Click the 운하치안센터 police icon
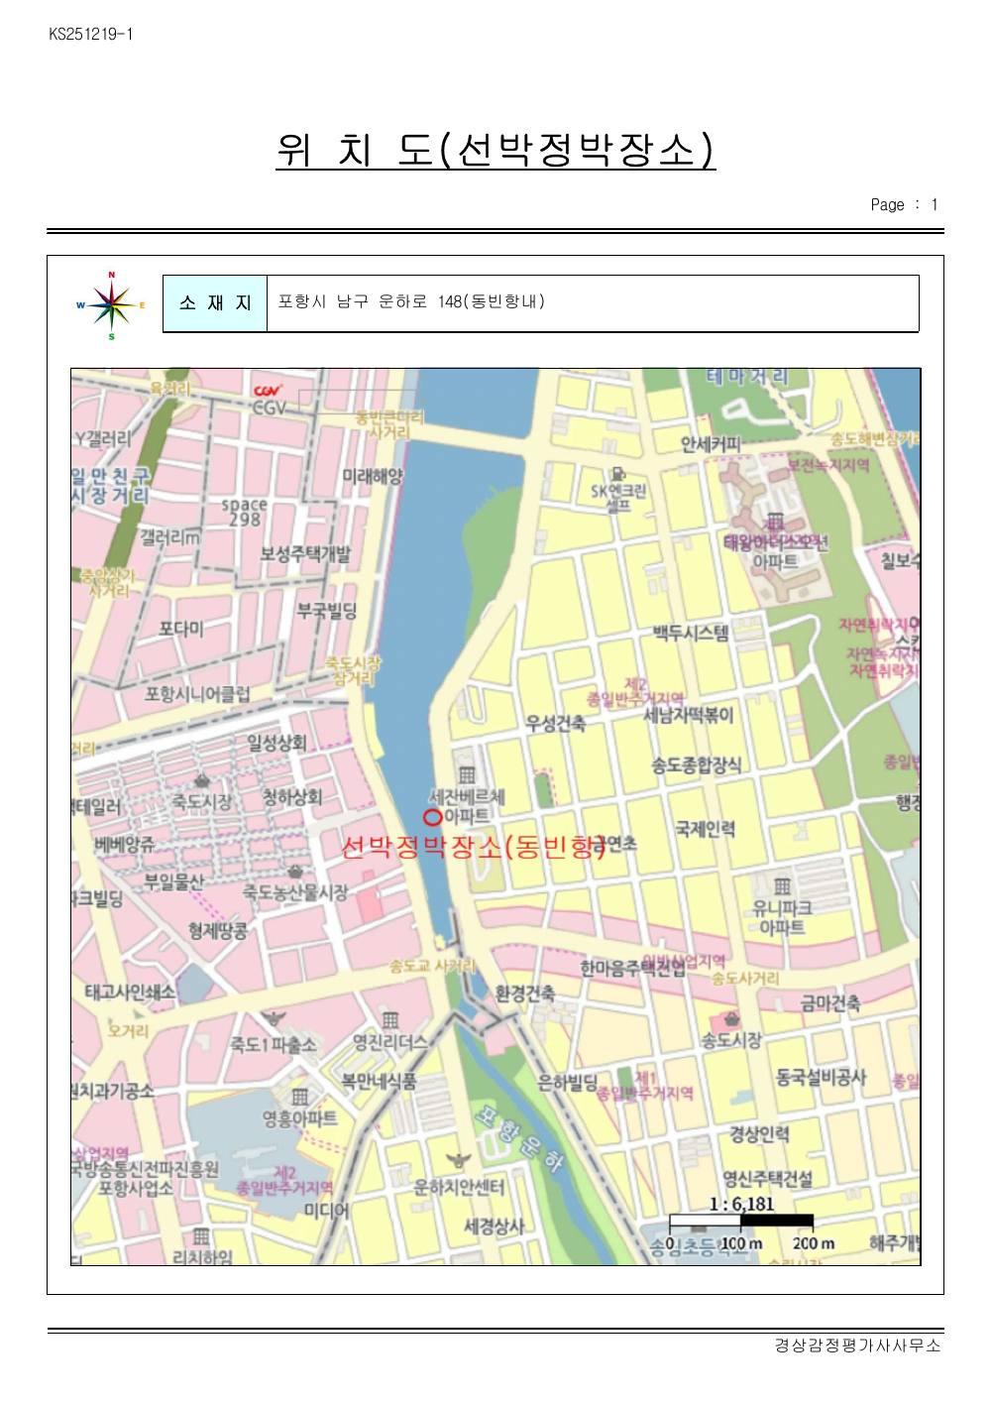Screen dimensions: 991x1404 [459, 1162]
